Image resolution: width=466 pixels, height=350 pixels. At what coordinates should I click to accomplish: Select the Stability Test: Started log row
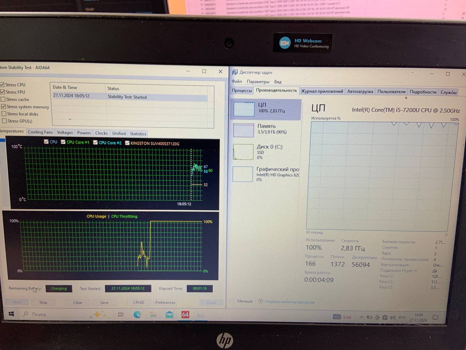[130, 97]
